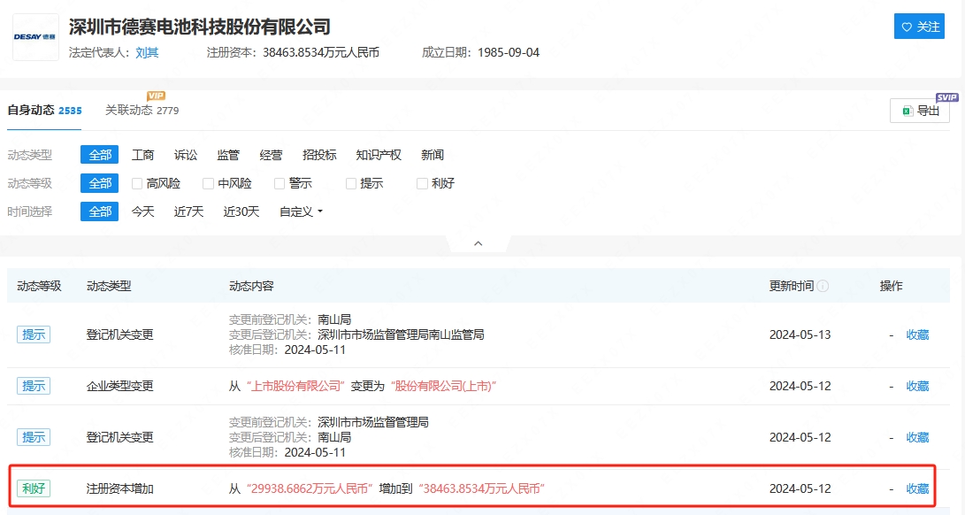The width and height of the screenshot is (965, 515).
Task: Click “股份有限公司(上市)” text in the row
Action: [x=444, y=386]
